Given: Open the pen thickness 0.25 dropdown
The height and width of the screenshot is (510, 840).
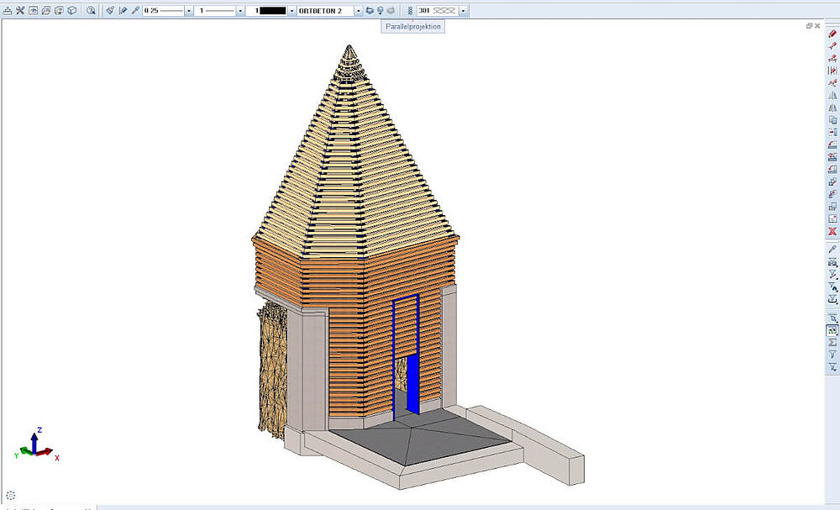Looking at the screenshot, I should coord(188,11).
